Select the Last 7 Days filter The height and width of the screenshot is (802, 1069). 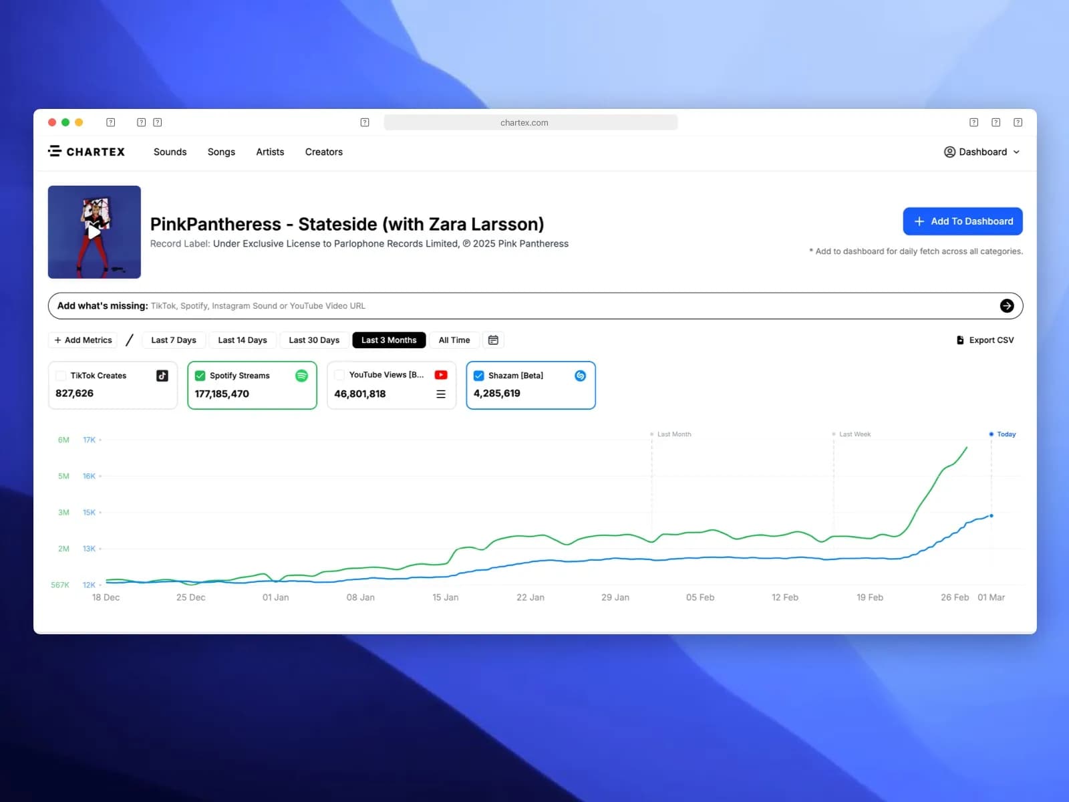(173, 340)
